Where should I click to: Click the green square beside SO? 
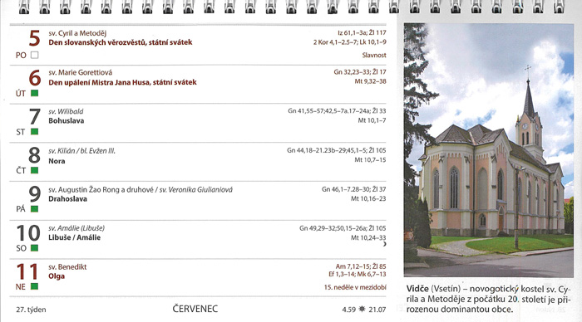[35, 247]
